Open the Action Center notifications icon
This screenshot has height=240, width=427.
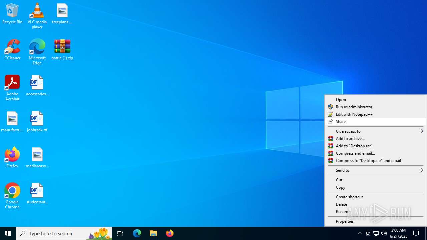click(416, 233)
